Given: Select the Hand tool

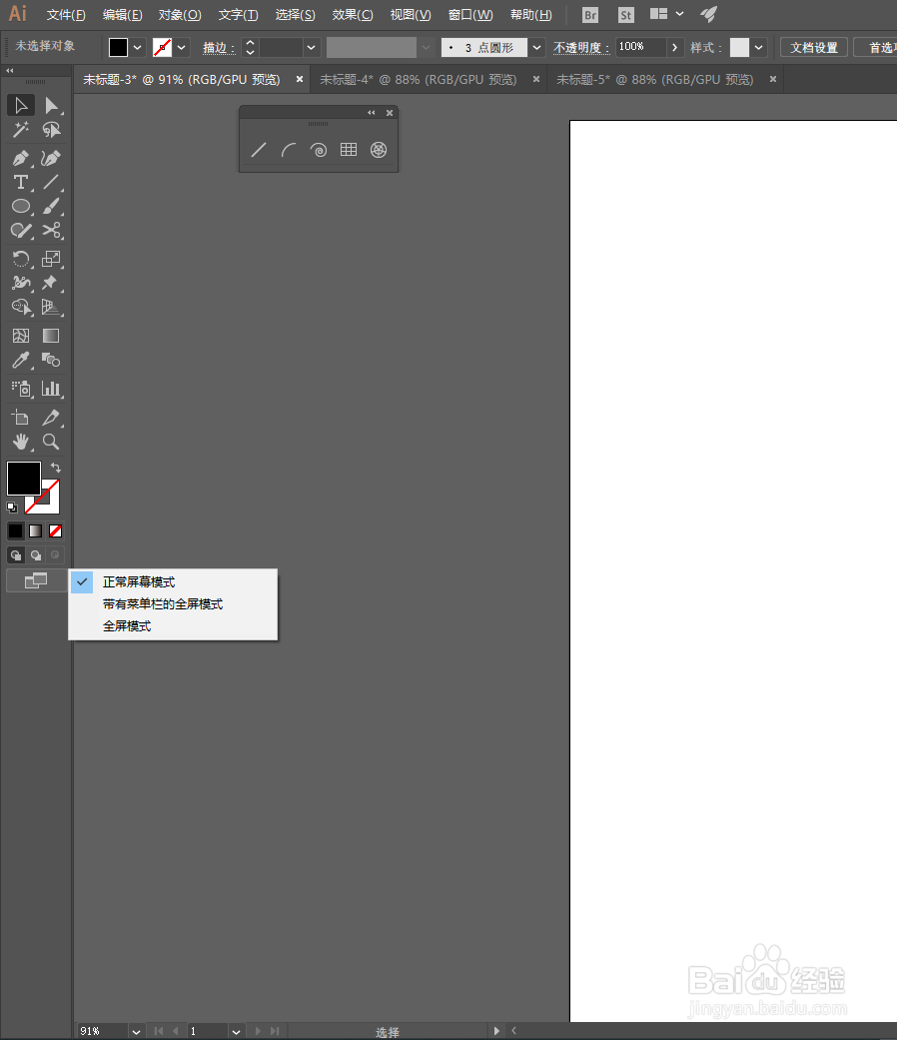Looking at the screenshot, I should 21,442.
